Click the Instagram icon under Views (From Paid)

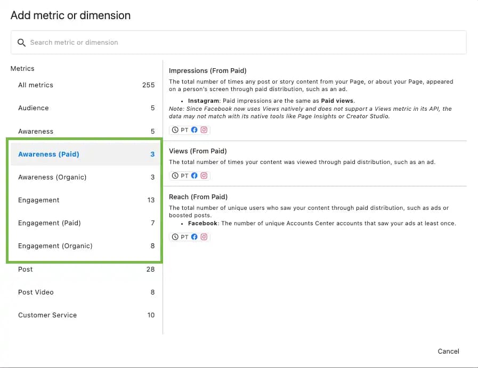[x=204, y=175]
